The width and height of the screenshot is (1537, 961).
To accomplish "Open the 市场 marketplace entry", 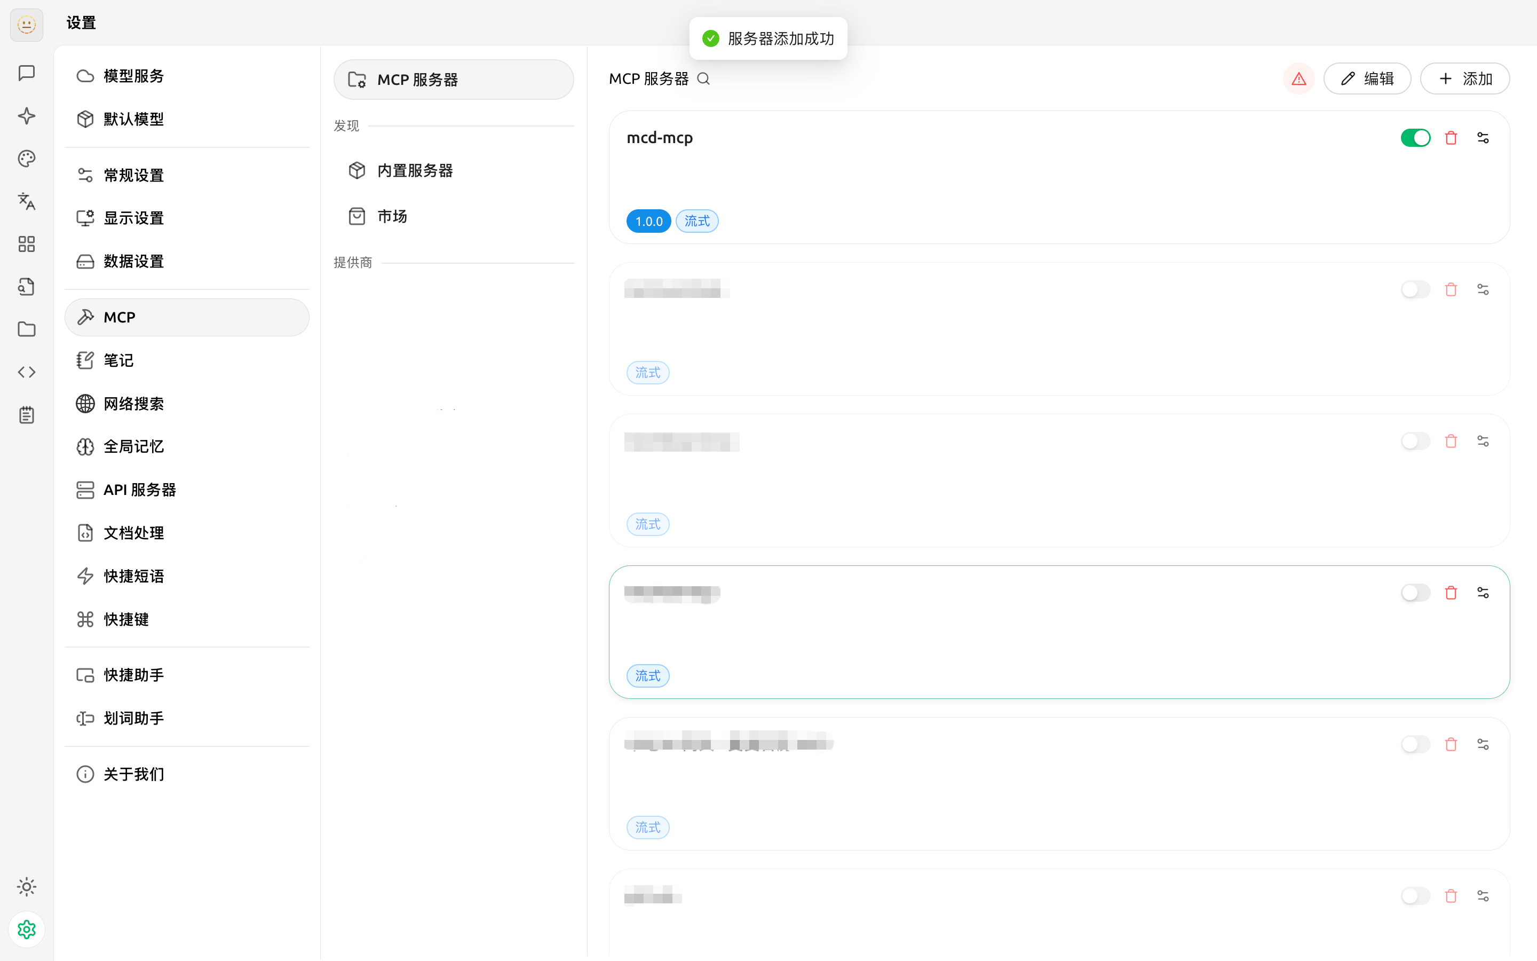I will pos(391,216).
